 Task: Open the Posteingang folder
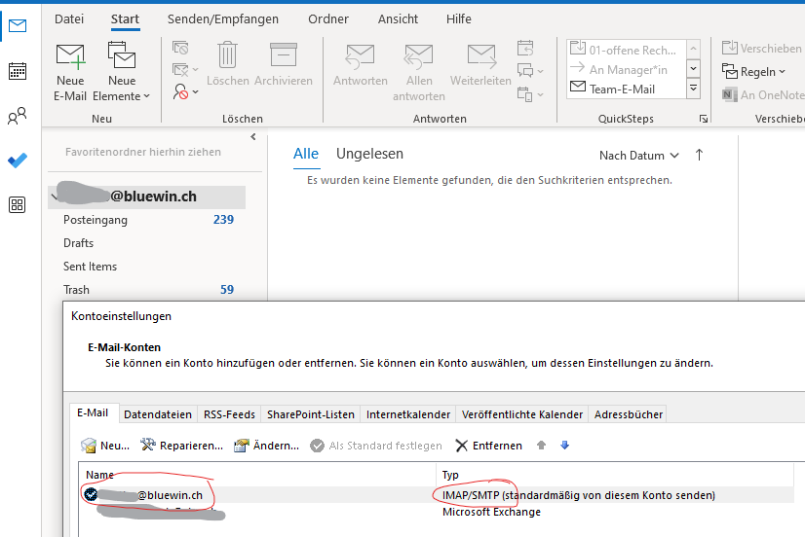click(96, 220)
